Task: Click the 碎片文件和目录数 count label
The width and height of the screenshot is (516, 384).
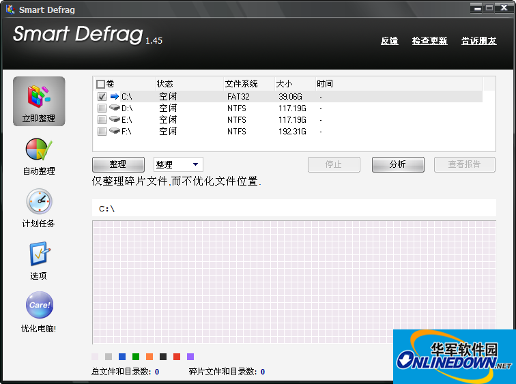Action: tap(223, 372)
